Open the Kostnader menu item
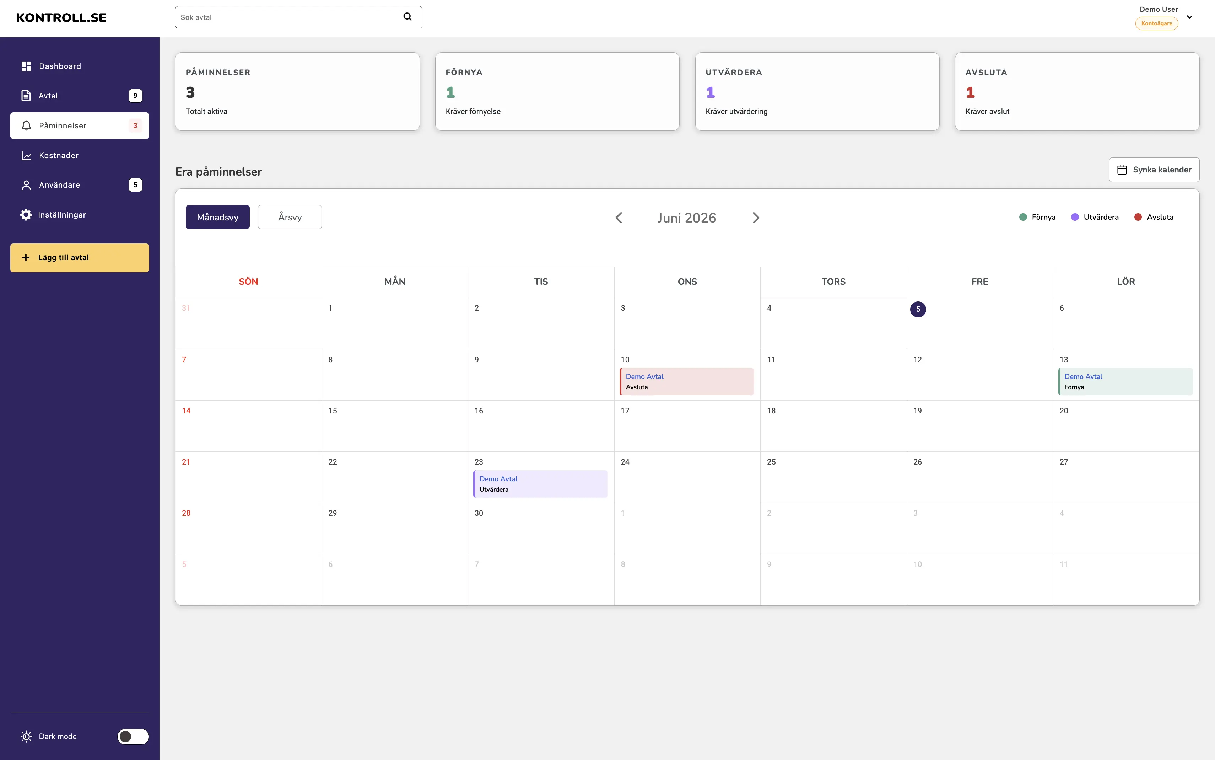Viewport: 1215px width, 760px height. click(80, 156)
